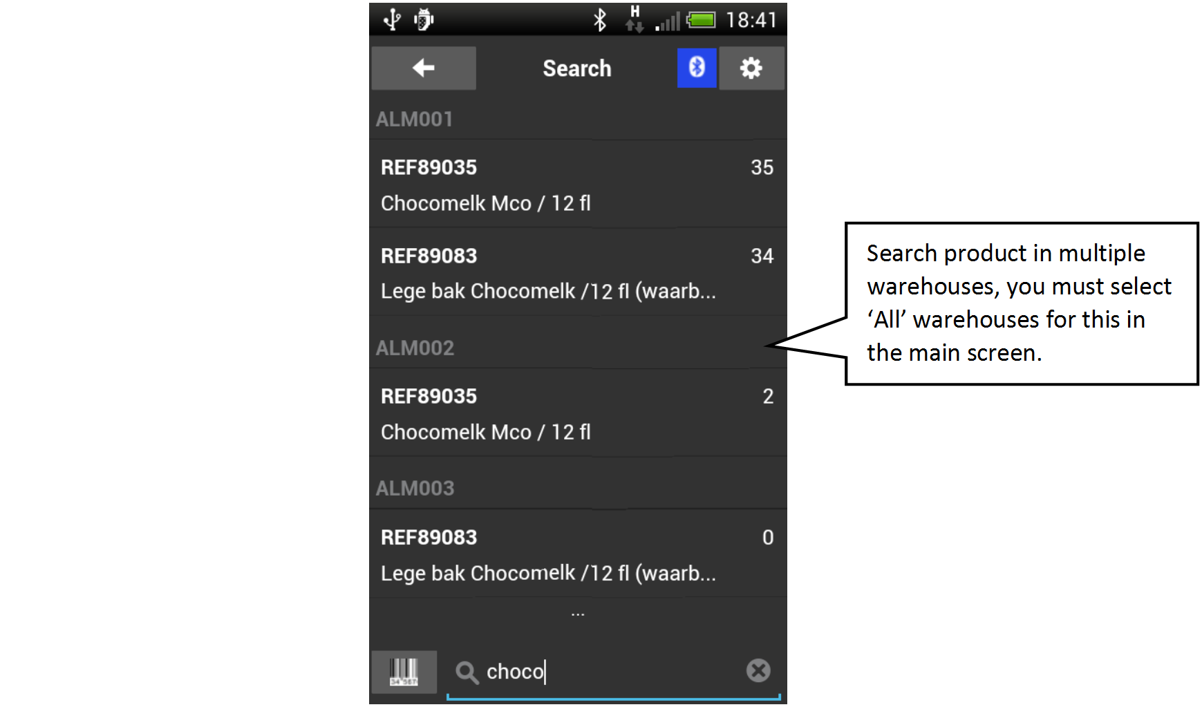This screenshot has width=1202, height=716.
Task: Clear the search text with X
Action: tap(758, 670)
